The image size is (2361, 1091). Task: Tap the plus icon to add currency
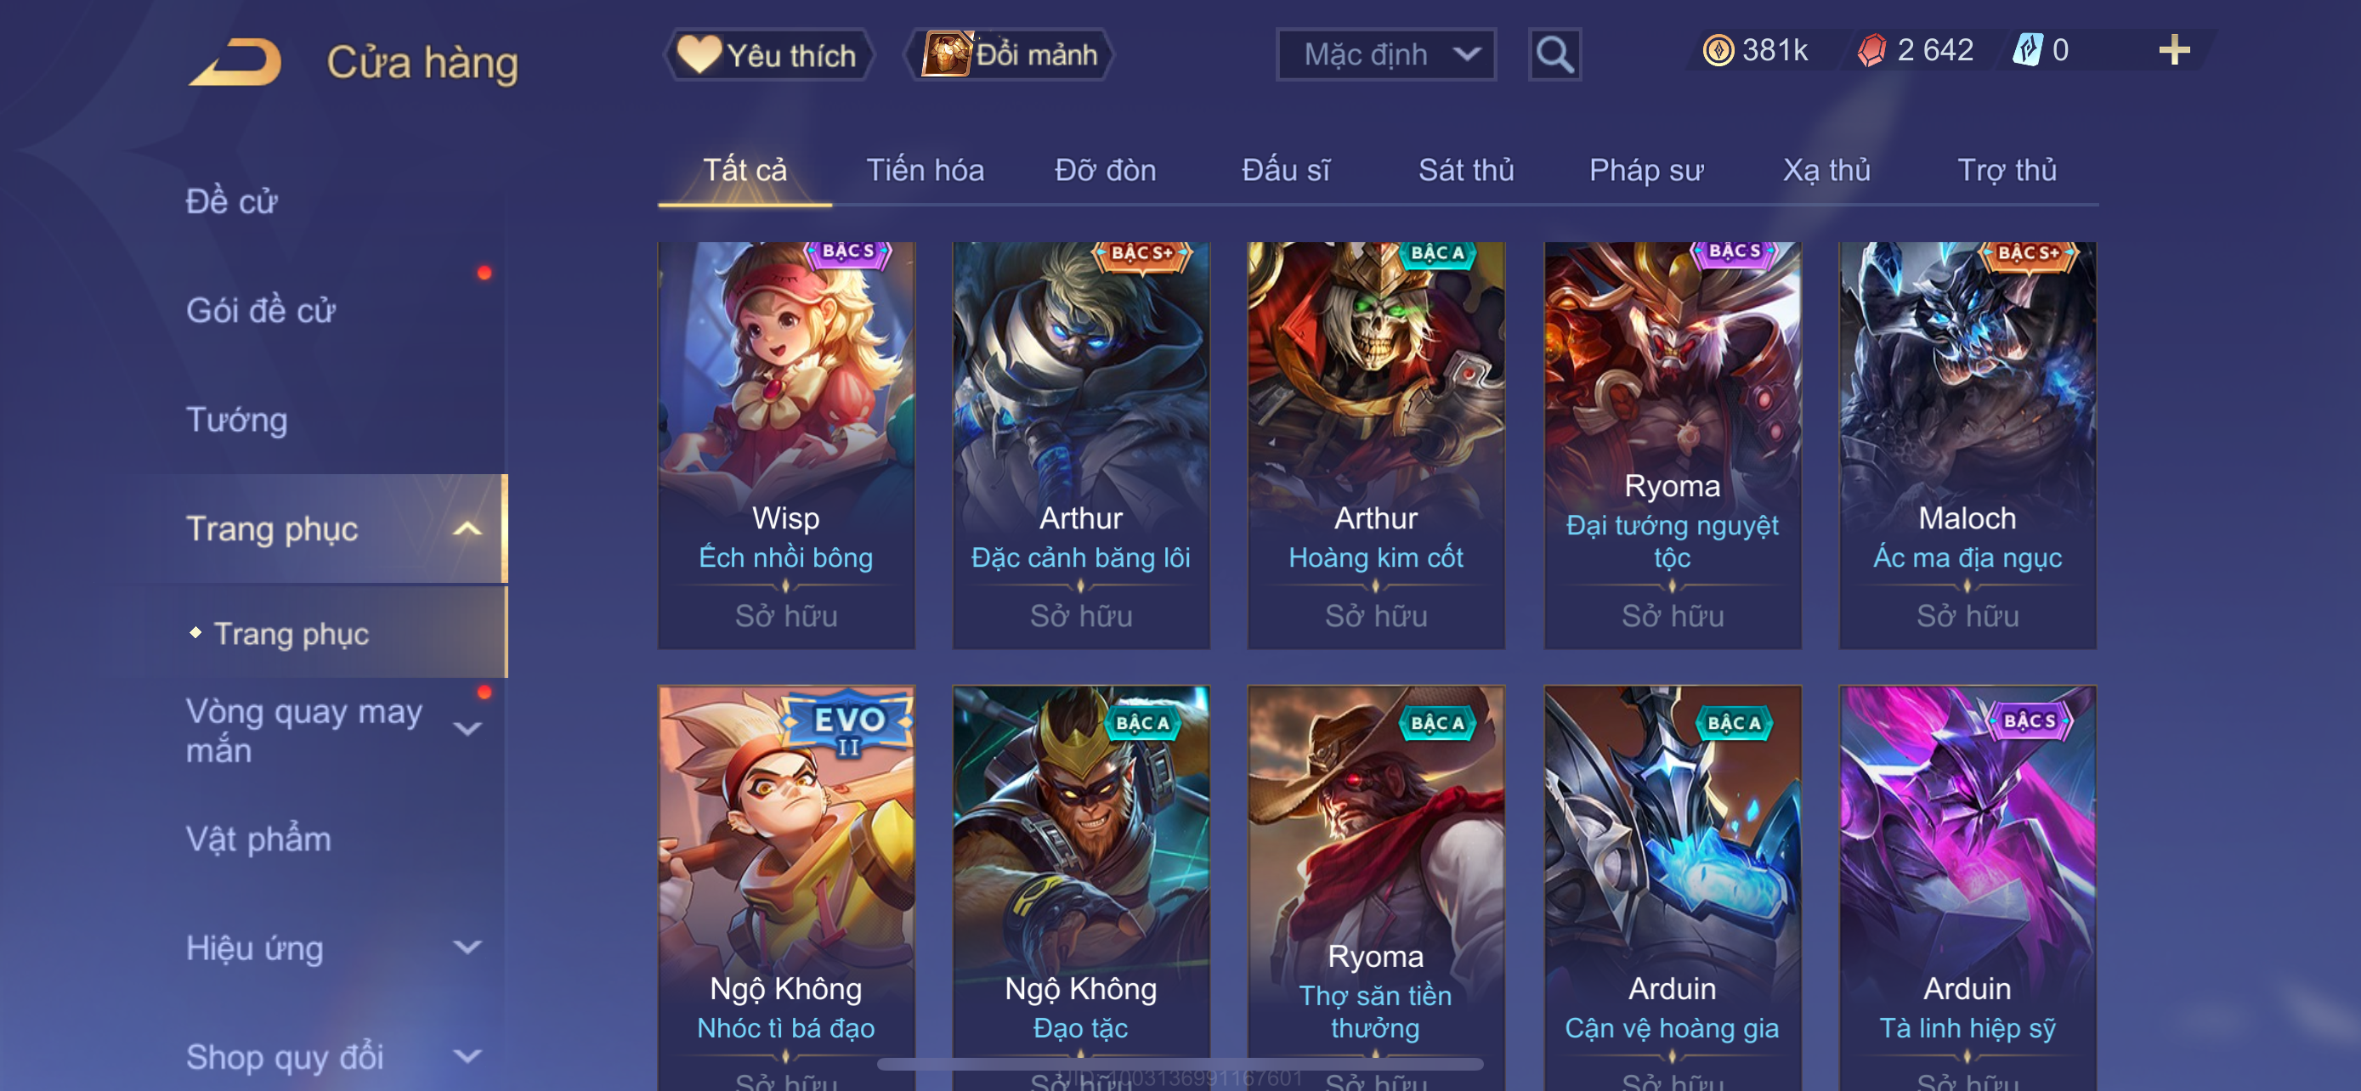pos(2173,49)
